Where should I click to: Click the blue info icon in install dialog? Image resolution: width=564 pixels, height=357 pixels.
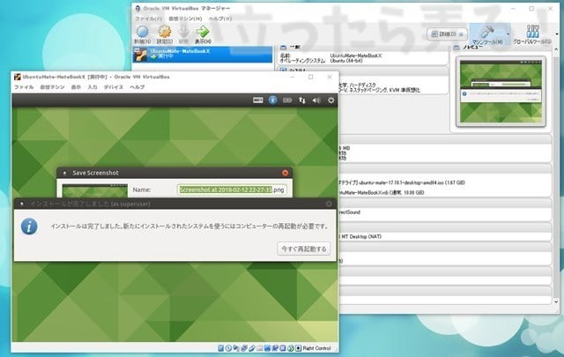click(29, 227)
